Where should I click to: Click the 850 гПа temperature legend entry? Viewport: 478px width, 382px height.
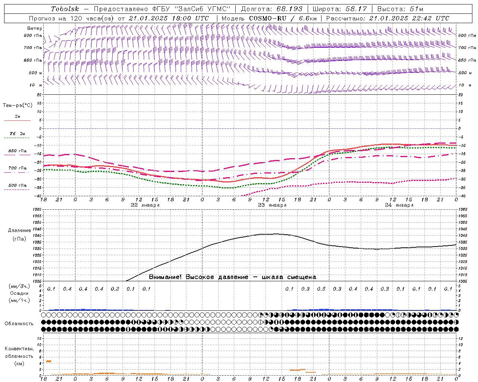18,151
